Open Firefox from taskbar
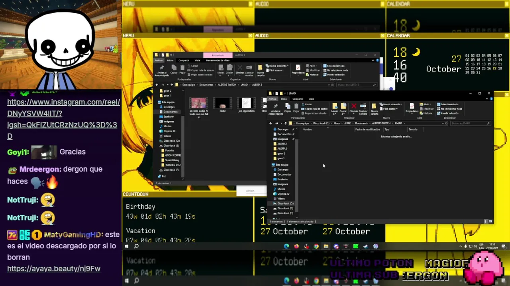Image resolution: width=510 pixels, height=286 pixels. [x=296, y=246]
